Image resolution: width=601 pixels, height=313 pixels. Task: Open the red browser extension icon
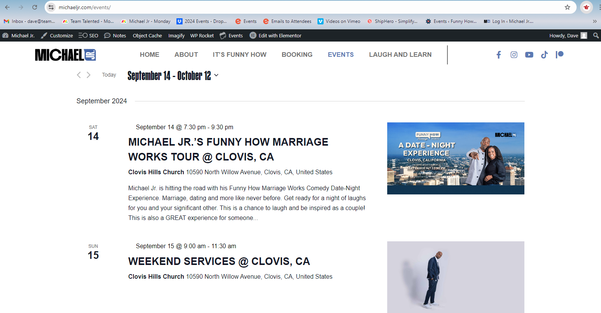pyautogui.click(x=587, y=7)
